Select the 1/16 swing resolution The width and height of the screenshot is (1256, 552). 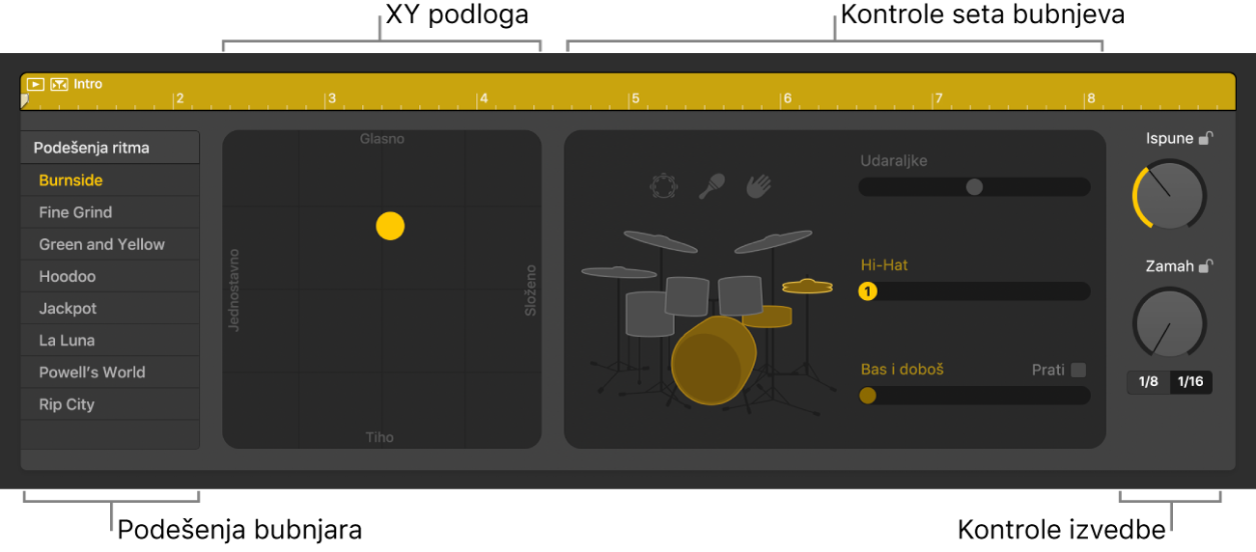pos(1191,381)
